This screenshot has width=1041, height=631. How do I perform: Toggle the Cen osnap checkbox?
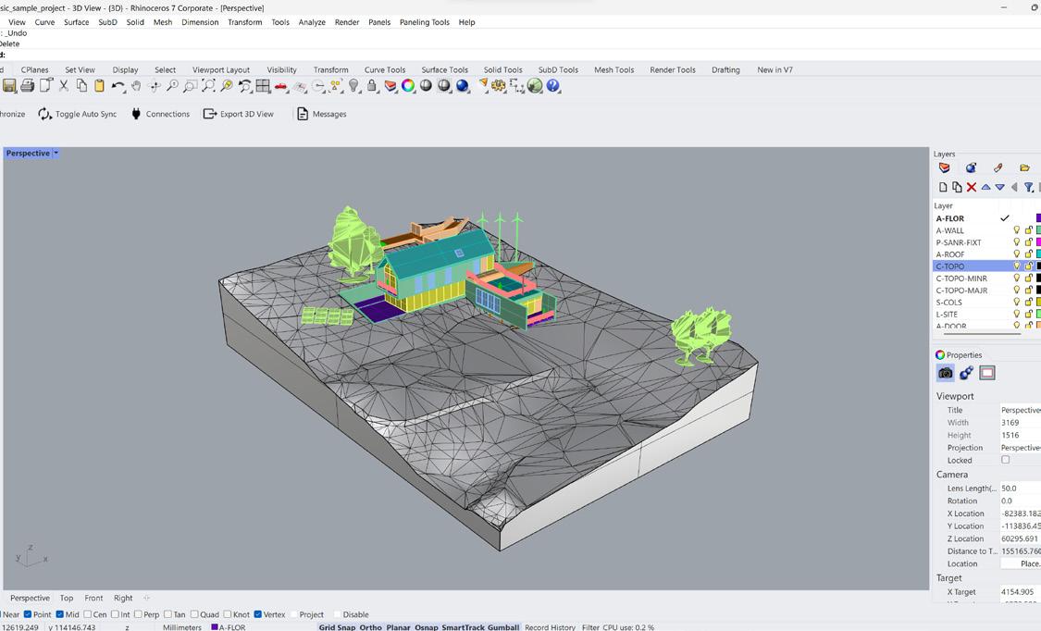click(89, 614)
